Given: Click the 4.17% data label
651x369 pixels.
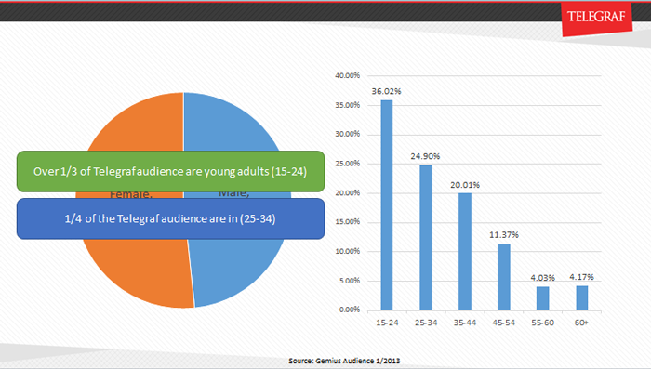Looking at the screenshot, I should coord(581,277).
